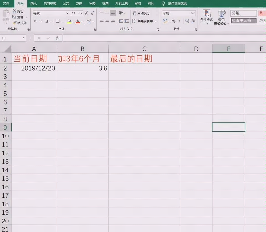Click the Copy (复制) icon
Screen dimensions: 266x232
point(14,17)
